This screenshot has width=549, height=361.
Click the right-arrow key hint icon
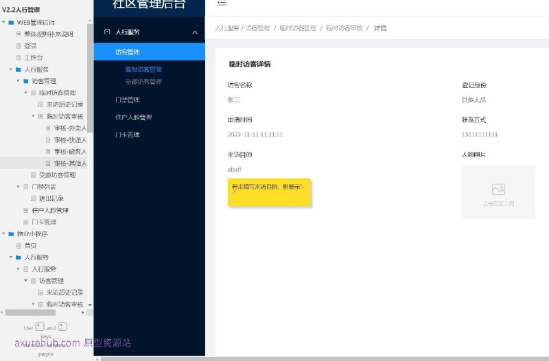pos(62,327)
